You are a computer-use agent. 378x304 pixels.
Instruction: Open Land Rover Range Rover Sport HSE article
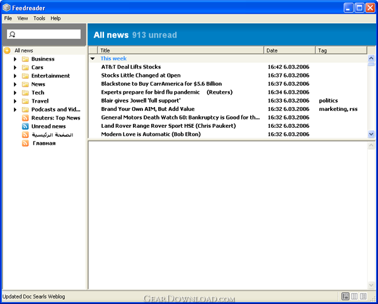click(168, 126)
